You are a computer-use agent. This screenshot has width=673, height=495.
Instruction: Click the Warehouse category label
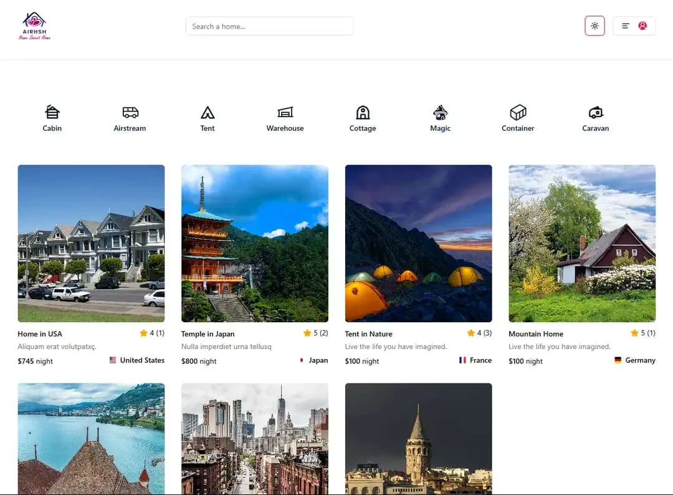285,128
